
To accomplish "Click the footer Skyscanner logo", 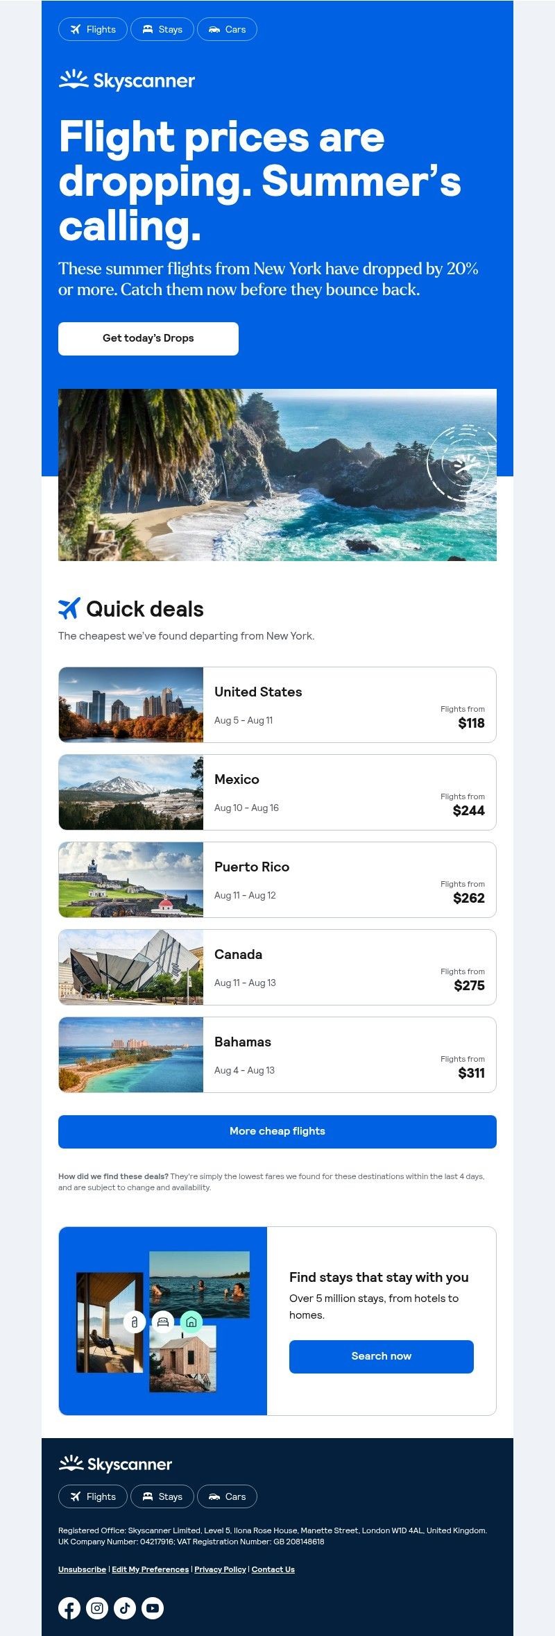I will [115, 1463].
